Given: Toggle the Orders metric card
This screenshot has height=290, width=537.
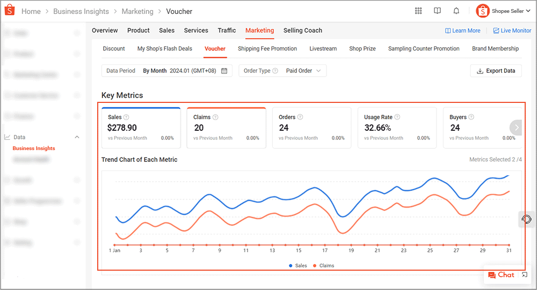Looking at the screenshot, I should pyautogui.click(x=311, y=128).
